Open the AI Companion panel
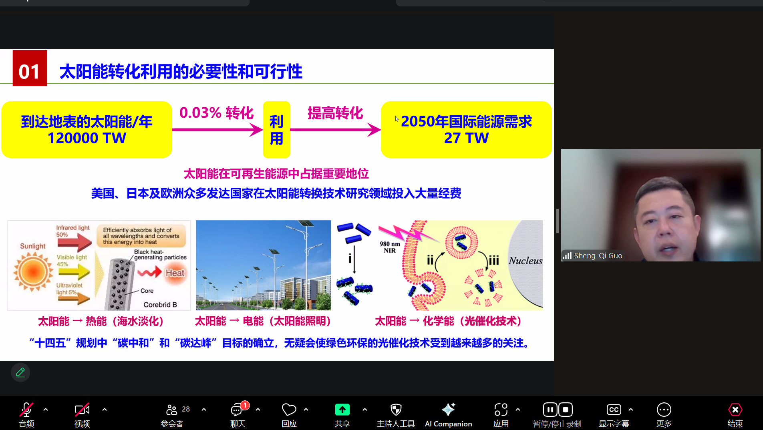 tap(448, 412)
